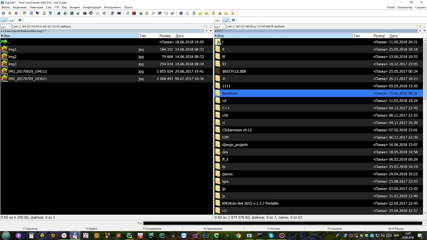
Task: Select the django_projects folder icon
Action: click(218, 145)
